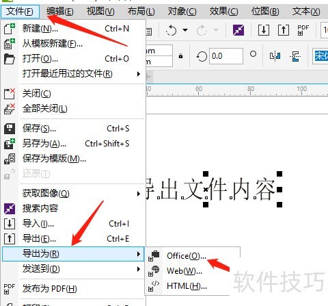Click the purple search content icon in menu

(x=10, y=209)
